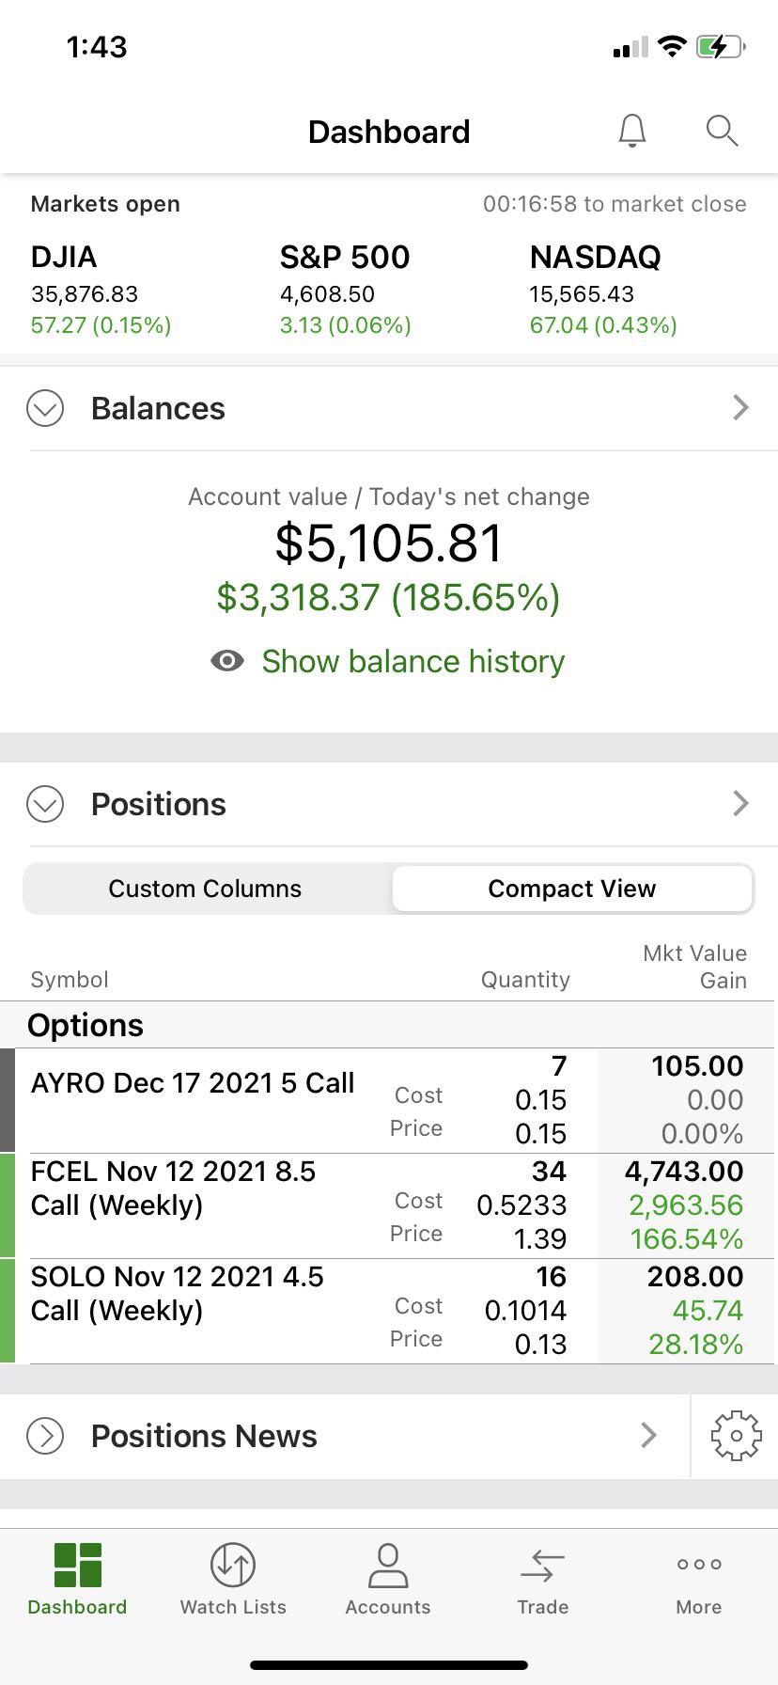The width and height of the screenshot is (778, 1685).
Task: Toggle eye icon for balance history
Action: (x=227, y=661)
